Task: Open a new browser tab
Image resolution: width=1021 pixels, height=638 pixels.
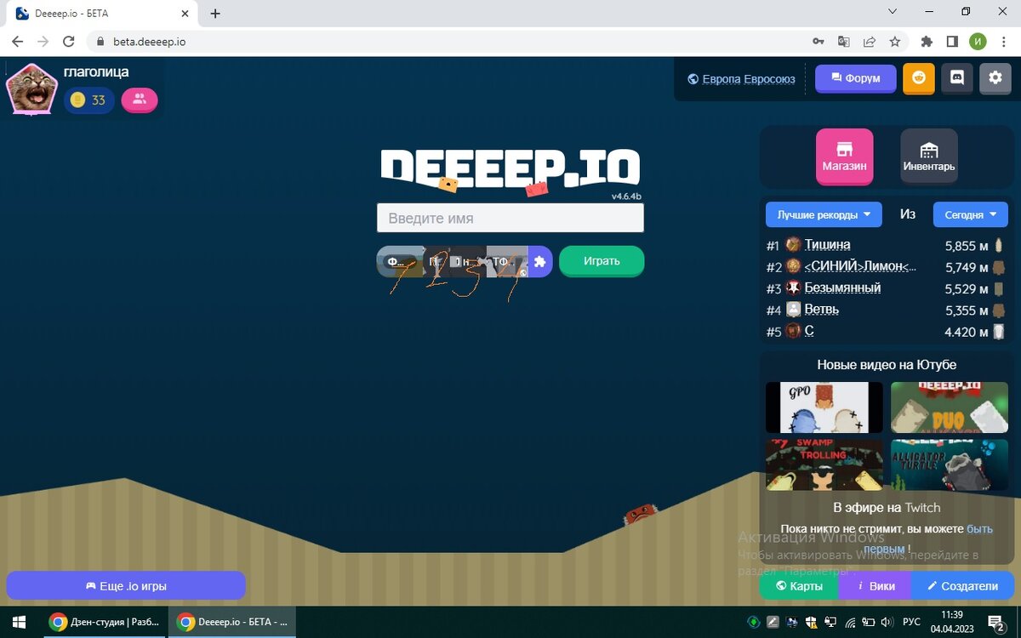Action: 215,14
